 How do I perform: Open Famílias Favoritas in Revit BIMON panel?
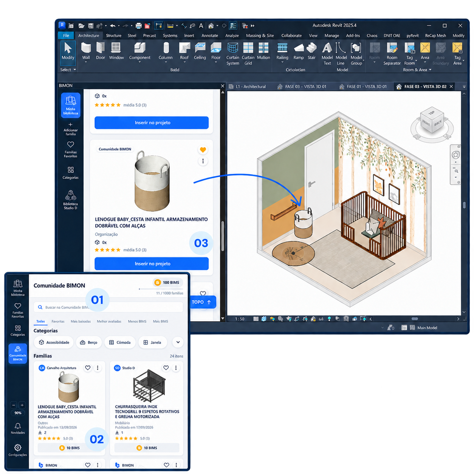coord(71,150)
